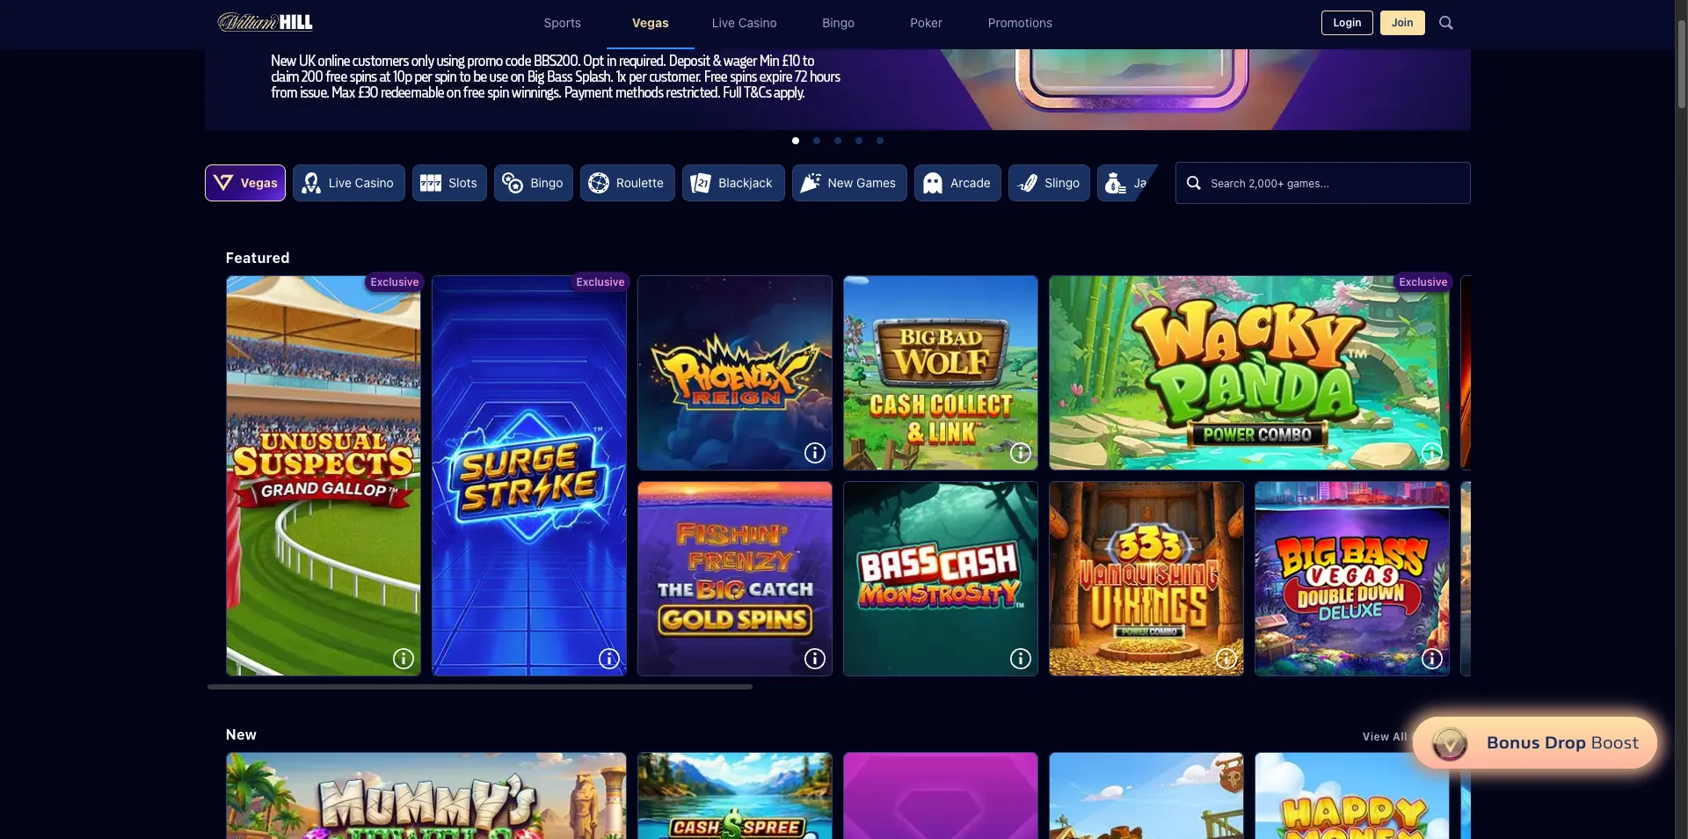Show info on Wacky Panda tile
The height and width of the screenshot is (839, 1688).
(1430, 452)
